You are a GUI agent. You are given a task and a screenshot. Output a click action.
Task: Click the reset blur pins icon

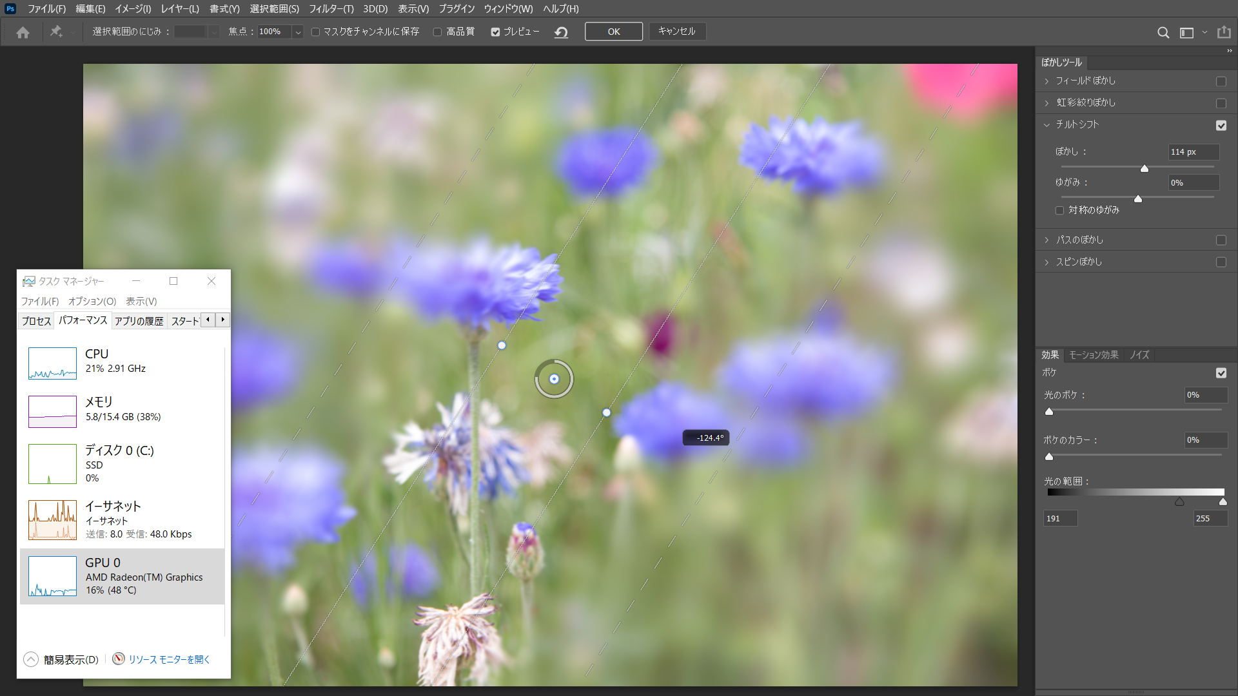tap(561, 32)
